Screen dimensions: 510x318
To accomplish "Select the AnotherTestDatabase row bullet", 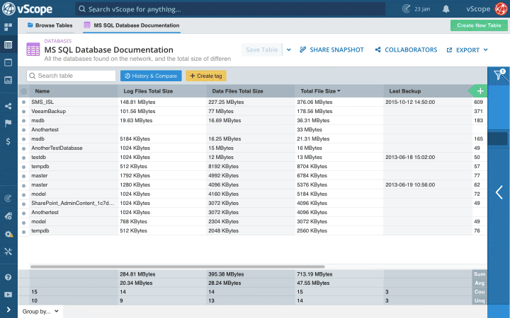I will coord(24,148).
